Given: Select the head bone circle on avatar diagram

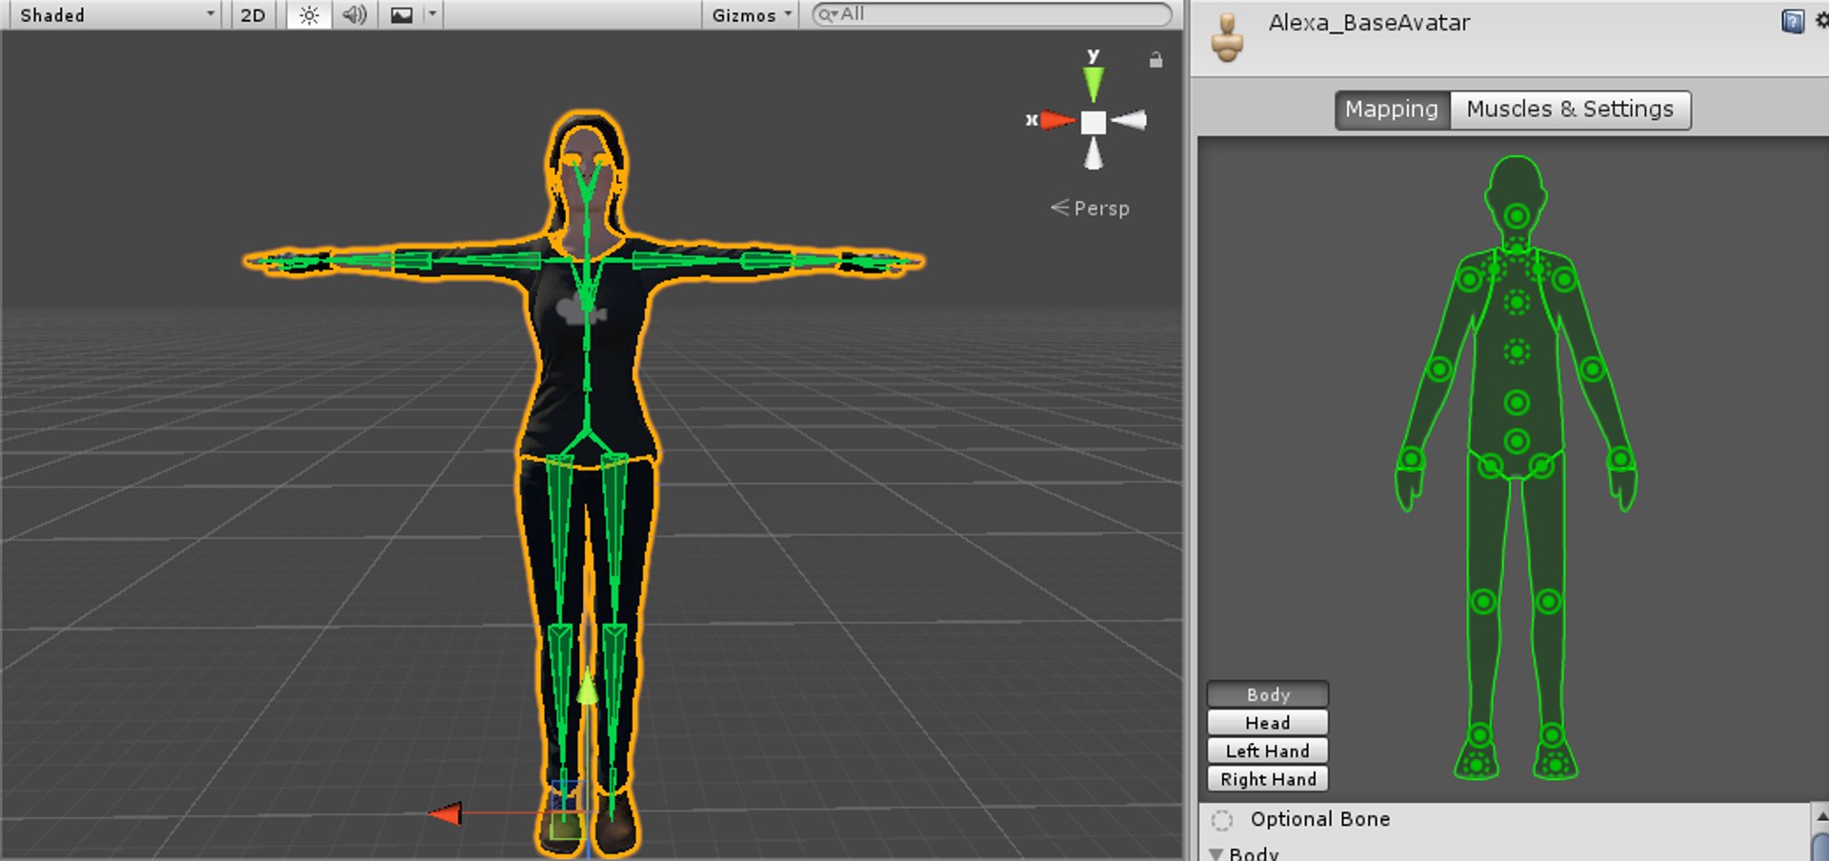Looking at the screenshot, I should pos(1517,216).
